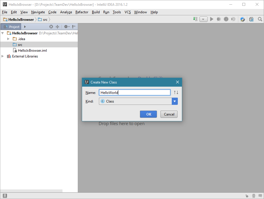Open the Analyze menu
The image size is (264, 199).
click(66, 12)
